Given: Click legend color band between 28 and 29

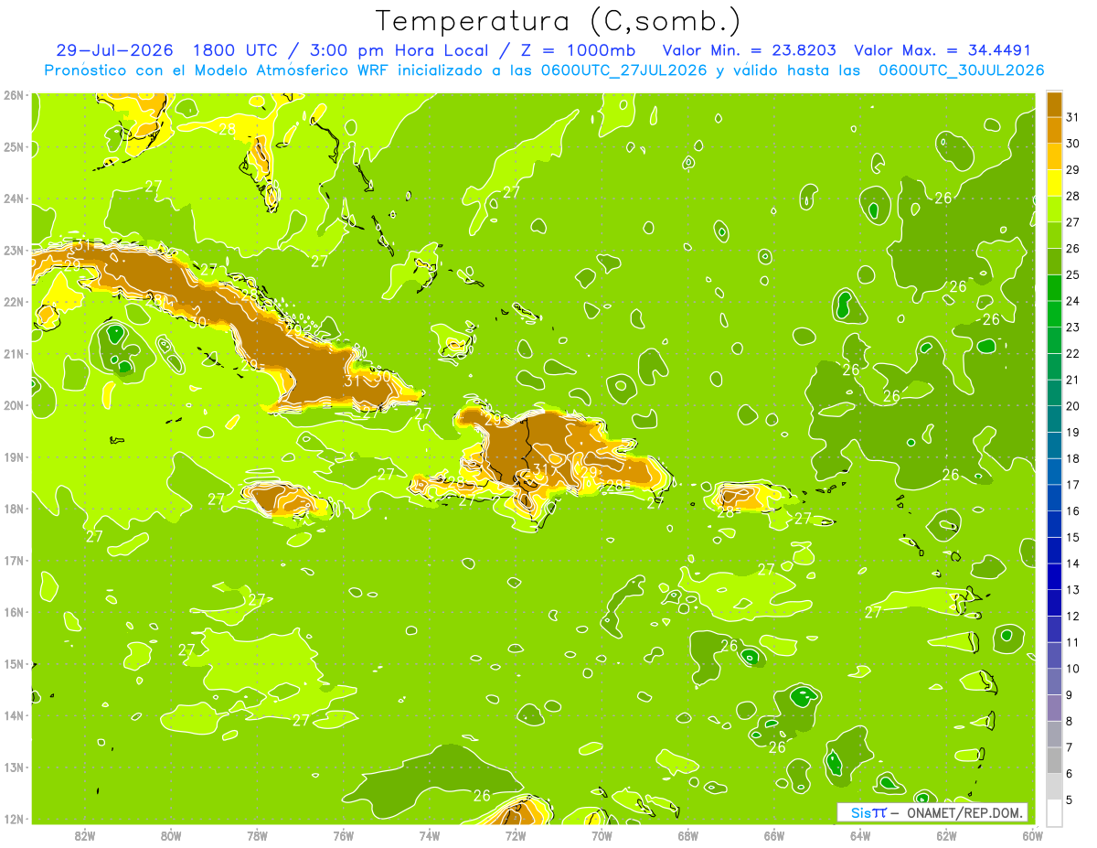Looking at the screenshot, I should click(1054, 182).
